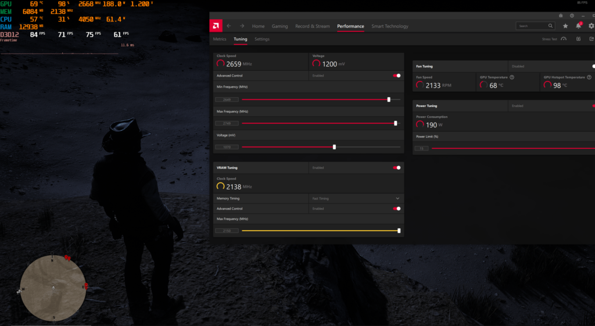Viewport: 595px width, 326px height.
Task: Click overlay D3D12 84 FPS reading
Action: 38,34
